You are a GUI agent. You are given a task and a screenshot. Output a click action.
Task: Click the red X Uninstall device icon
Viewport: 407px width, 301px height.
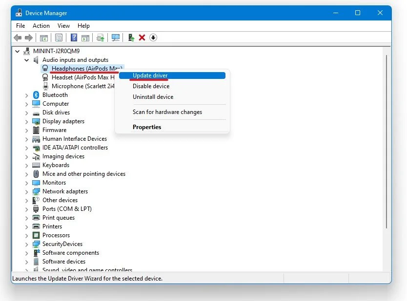coord(142,38)
